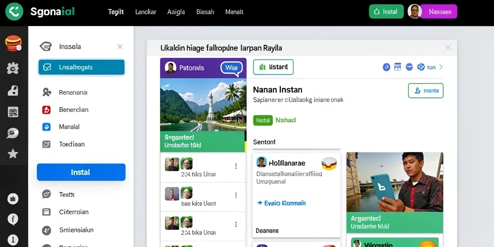This screenshot has height=247, width=494.
Task: Open the Lanokar menu in top bar
Action: (x=146, y=12)
